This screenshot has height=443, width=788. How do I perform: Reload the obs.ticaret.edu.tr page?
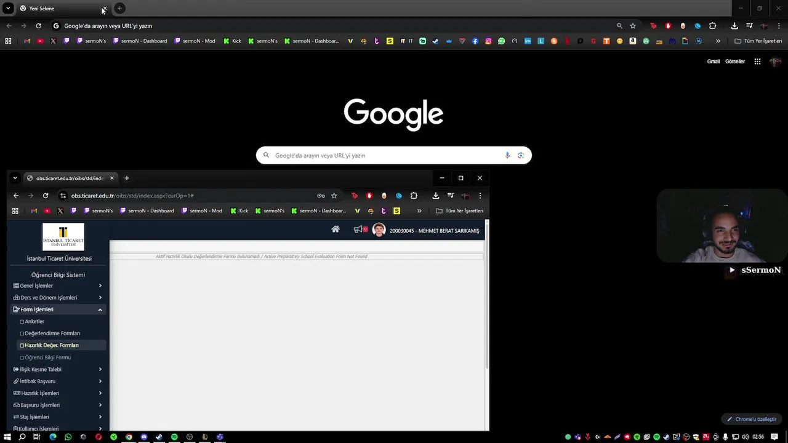pyautogui.click(x=46, y=196)
